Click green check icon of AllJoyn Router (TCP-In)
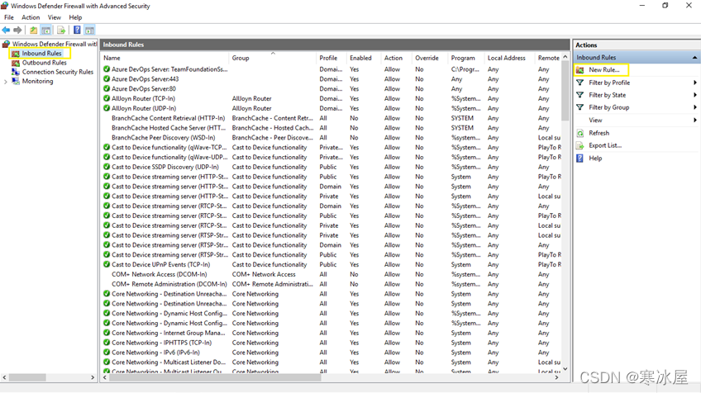 [107, 98]
